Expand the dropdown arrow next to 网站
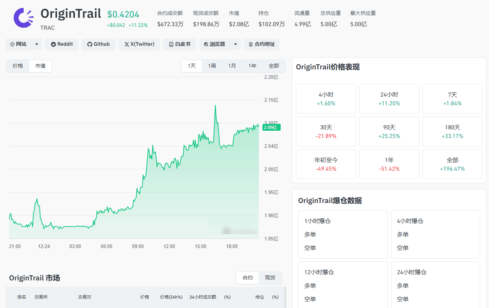The height and width of the screenshot is (308, 489). click(x=37, y=44)
